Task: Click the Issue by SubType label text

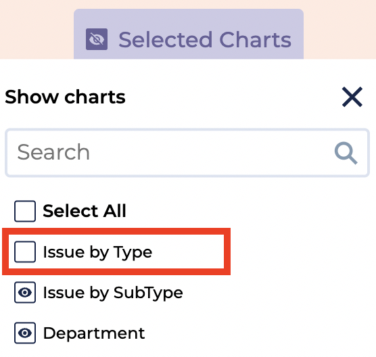Action: (x=113, y=293)
